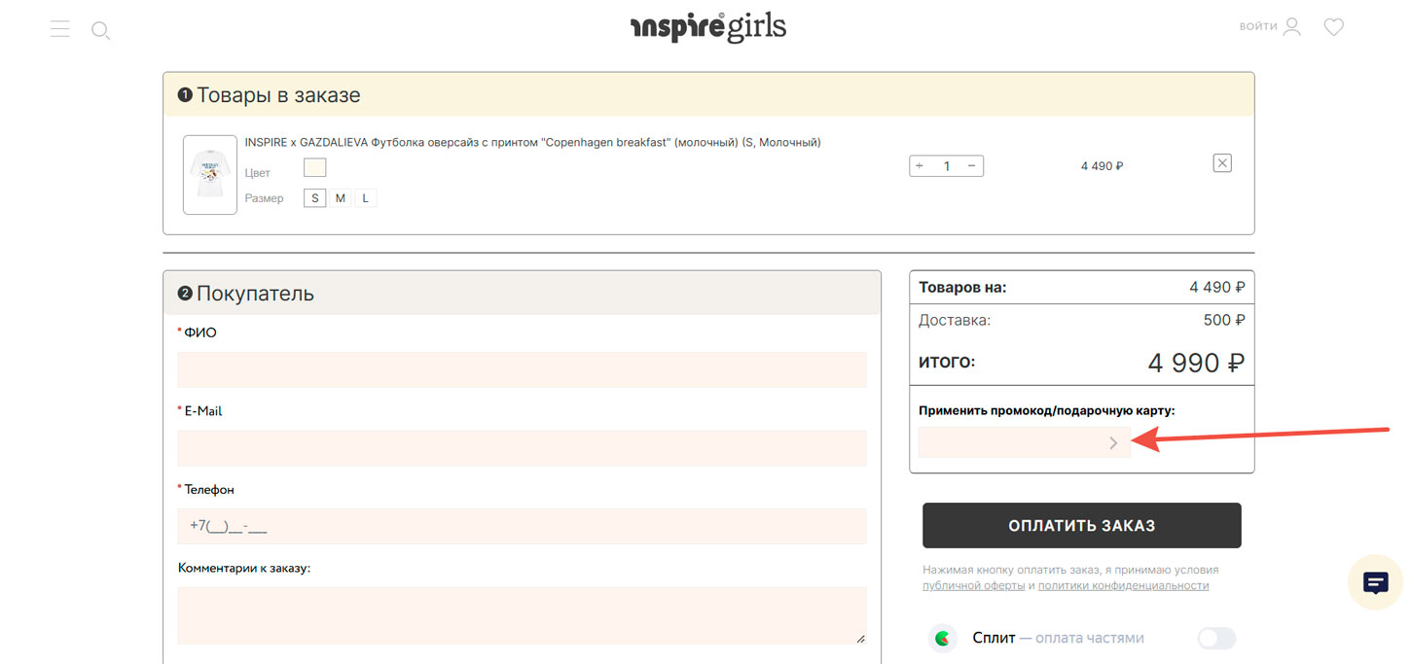Pick the milk color swatch
This screenshot has height=664, width=1411.
point(314,167)
